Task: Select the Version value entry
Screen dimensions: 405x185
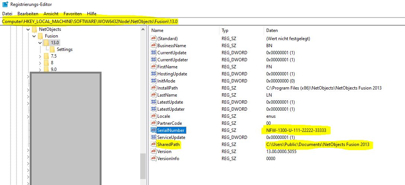Action: [164, 152]
